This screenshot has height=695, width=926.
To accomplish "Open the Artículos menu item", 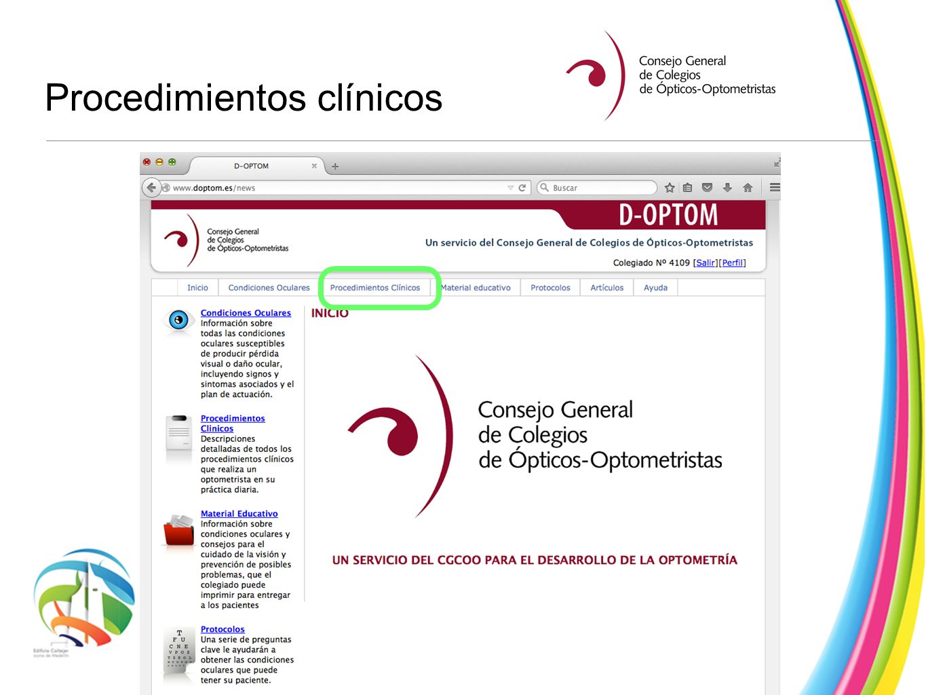I will [x=606, y=288].
